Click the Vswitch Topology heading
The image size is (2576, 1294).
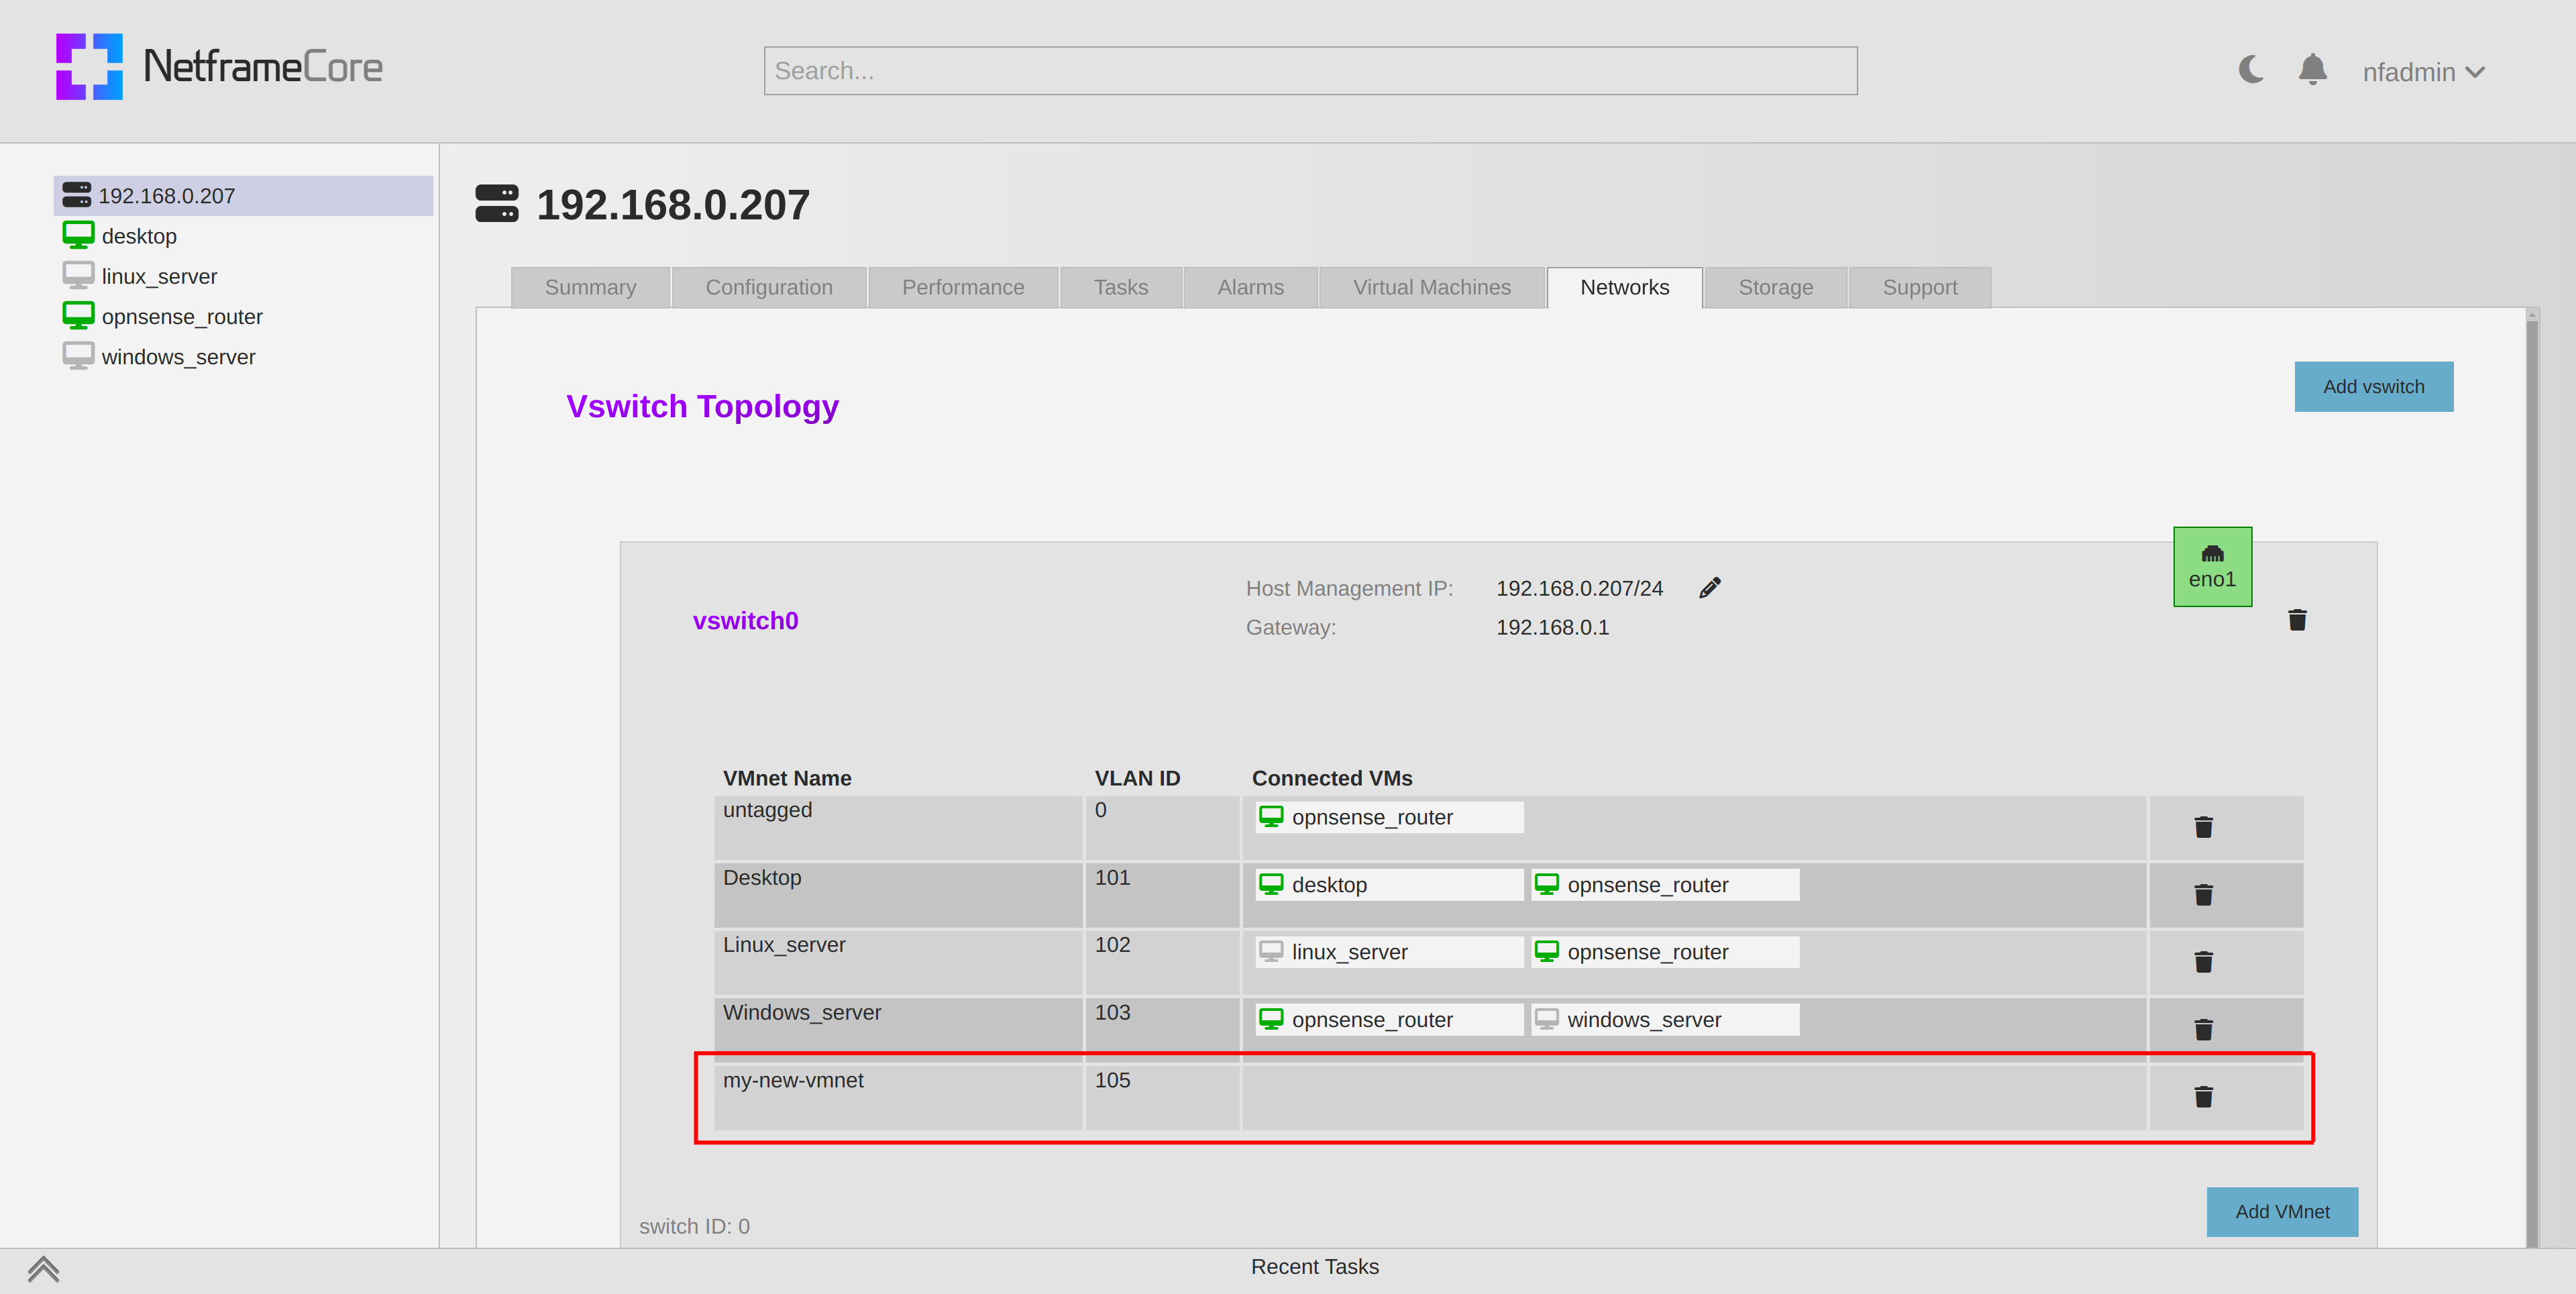(702, 407)
